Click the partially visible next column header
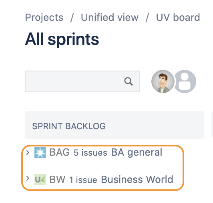Image resolution: width=213 pixels, height=203 pixels. [x=212, y=125]
